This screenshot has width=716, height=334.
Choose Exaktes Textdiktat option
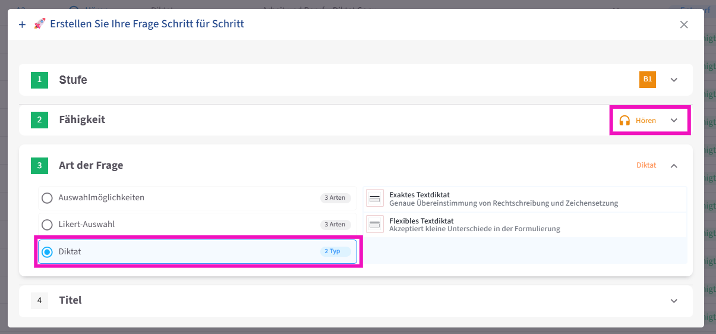click(x=503, y=198)
